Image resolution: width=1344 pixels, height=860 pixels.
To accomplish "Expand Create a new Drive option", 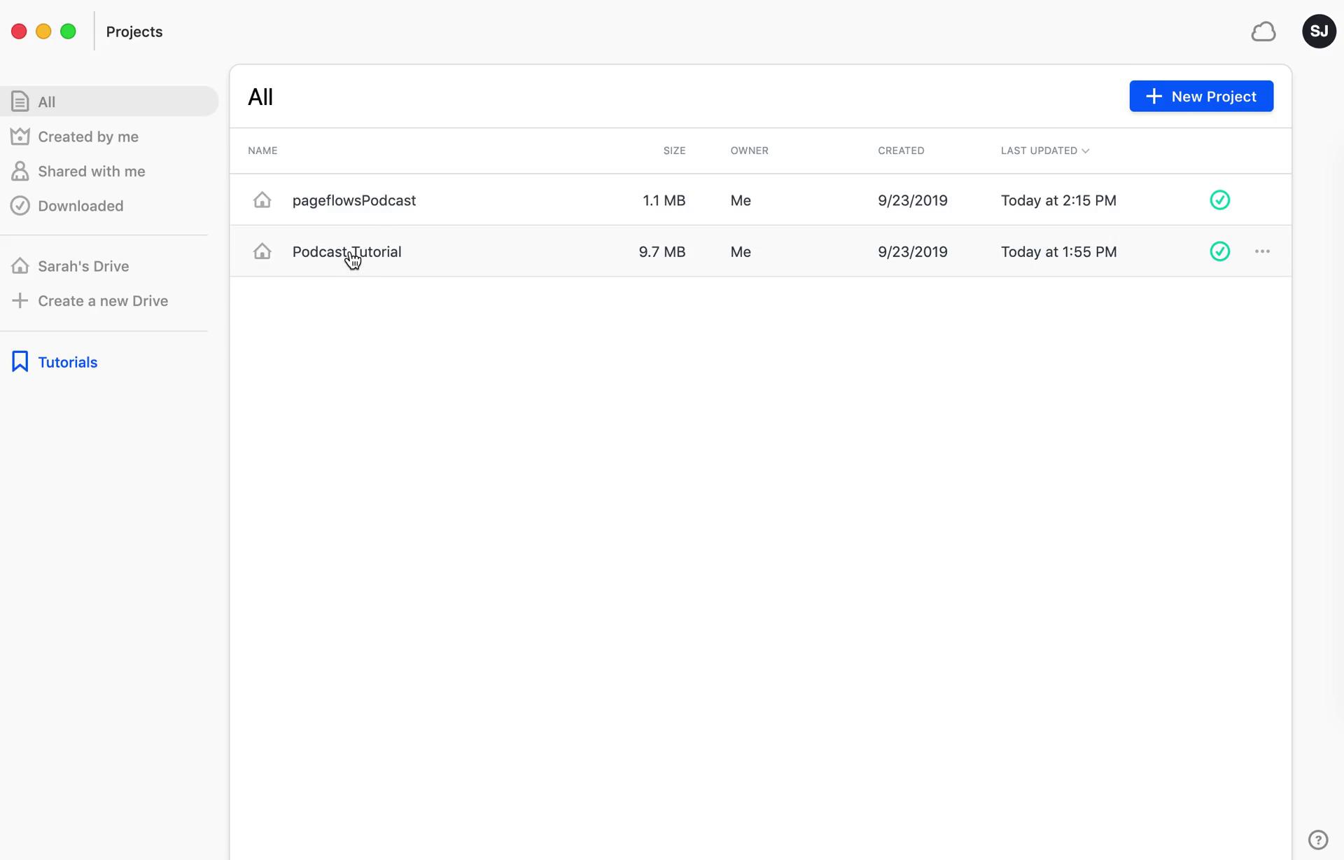I will point(103,300).
